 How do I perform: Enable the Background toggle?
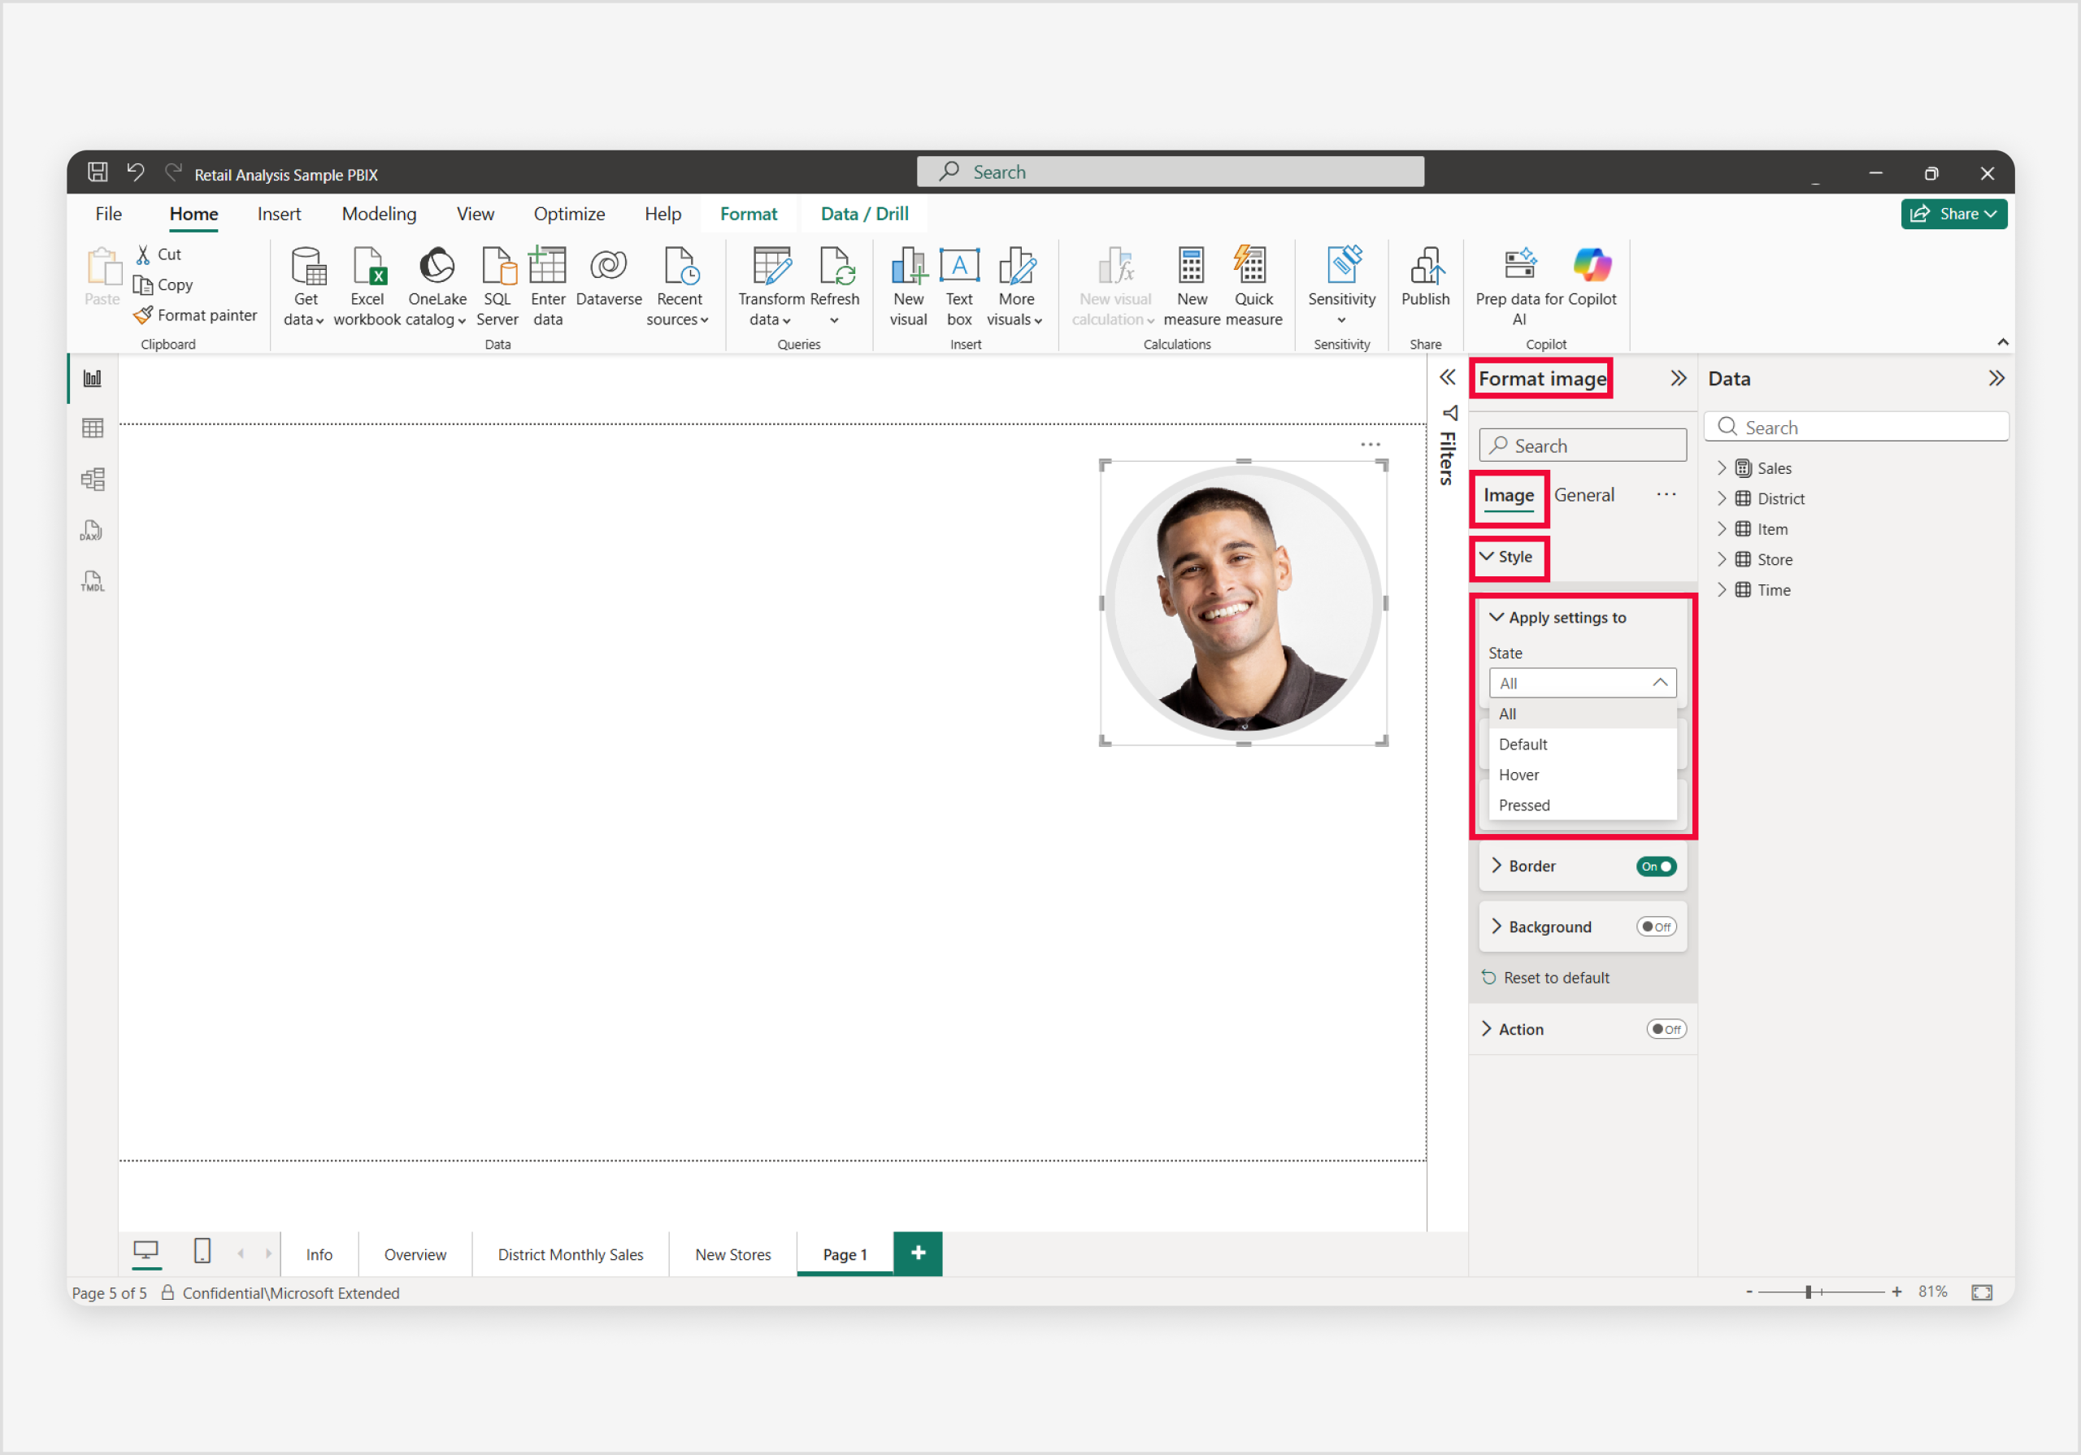click(x=1656, y=927)
